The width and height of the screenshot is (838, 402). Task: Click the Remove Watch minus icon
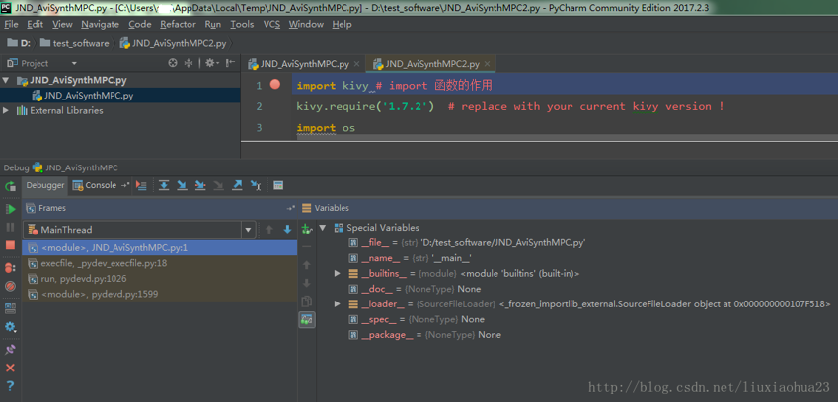[306, 247]
